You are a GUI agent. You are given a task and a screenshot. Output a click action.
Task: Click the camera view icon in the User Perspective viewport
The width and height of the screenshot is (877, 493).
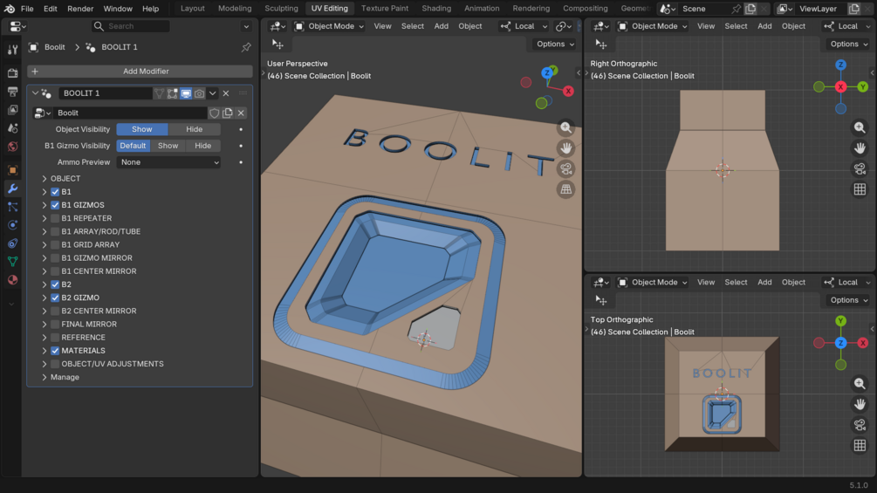point(566,168)
